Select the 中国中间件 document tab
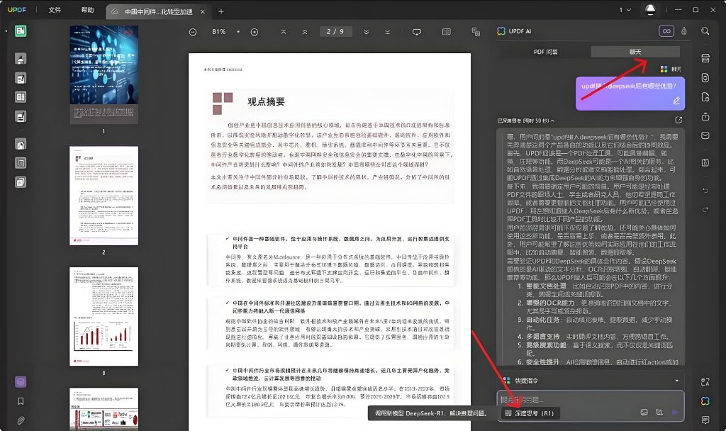 tap(157, 11)
